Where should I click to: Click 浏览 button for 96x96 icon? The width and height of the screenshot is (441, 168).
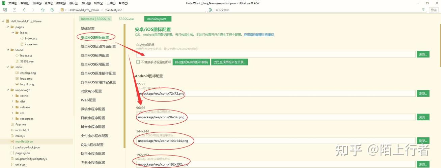tap(423, 117)
